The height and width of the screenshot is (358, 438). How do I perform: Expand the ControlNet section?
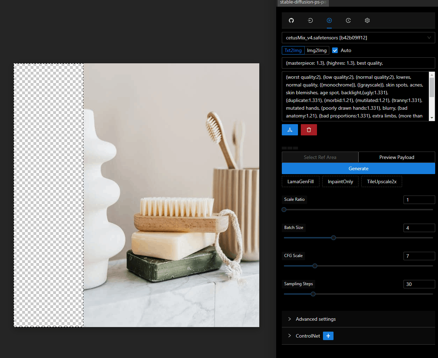308,336
